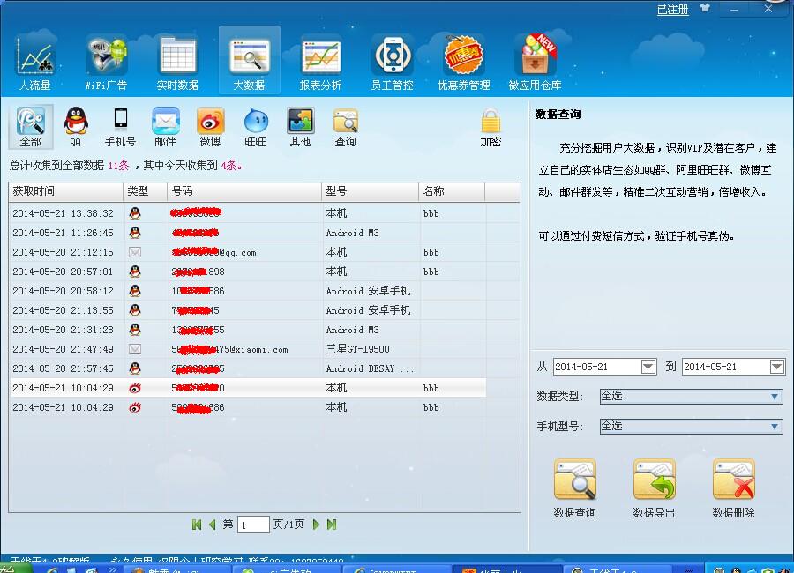Open the 微应用仓库 module
Viewport: 794px width, 573px height.
(536, 63)
